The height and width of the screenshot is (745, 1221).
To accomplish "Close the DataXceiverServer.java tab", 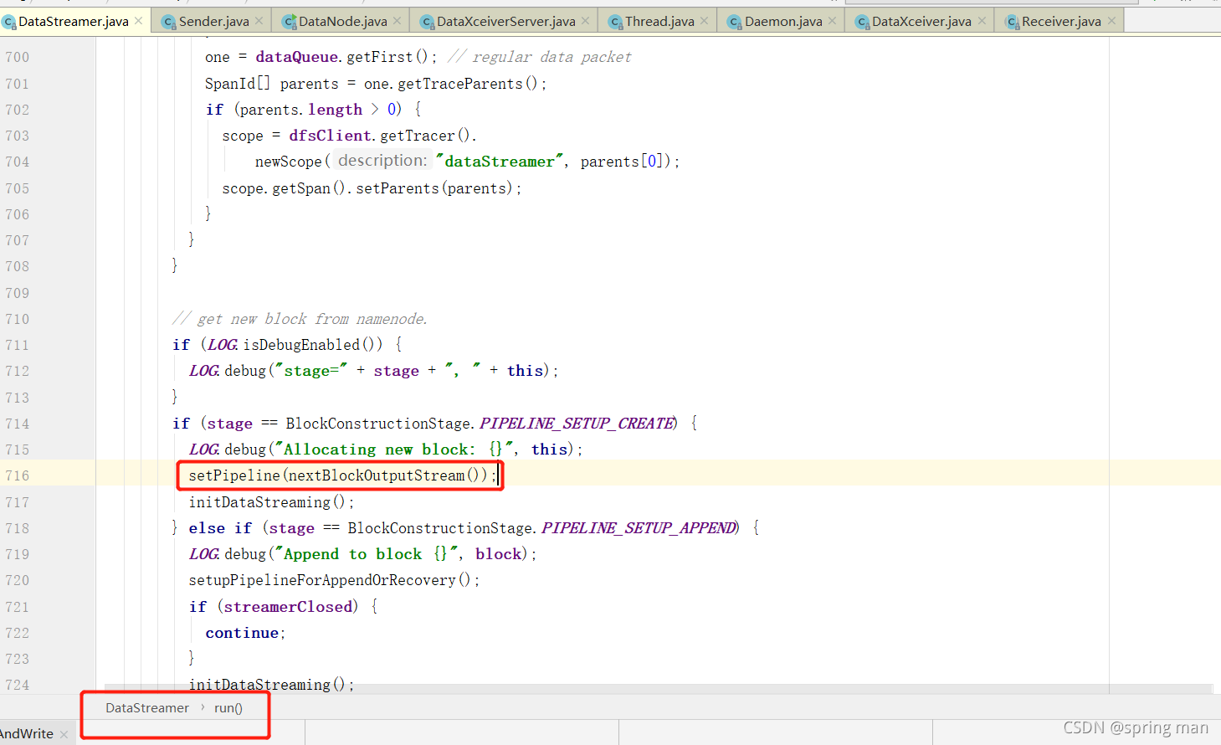I will tap(585, 21).
